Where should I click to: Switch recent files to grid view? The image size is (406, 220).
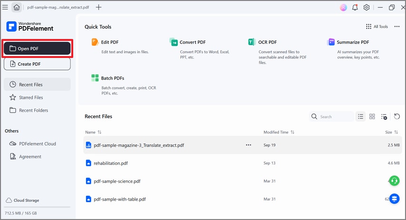point(372,116)
